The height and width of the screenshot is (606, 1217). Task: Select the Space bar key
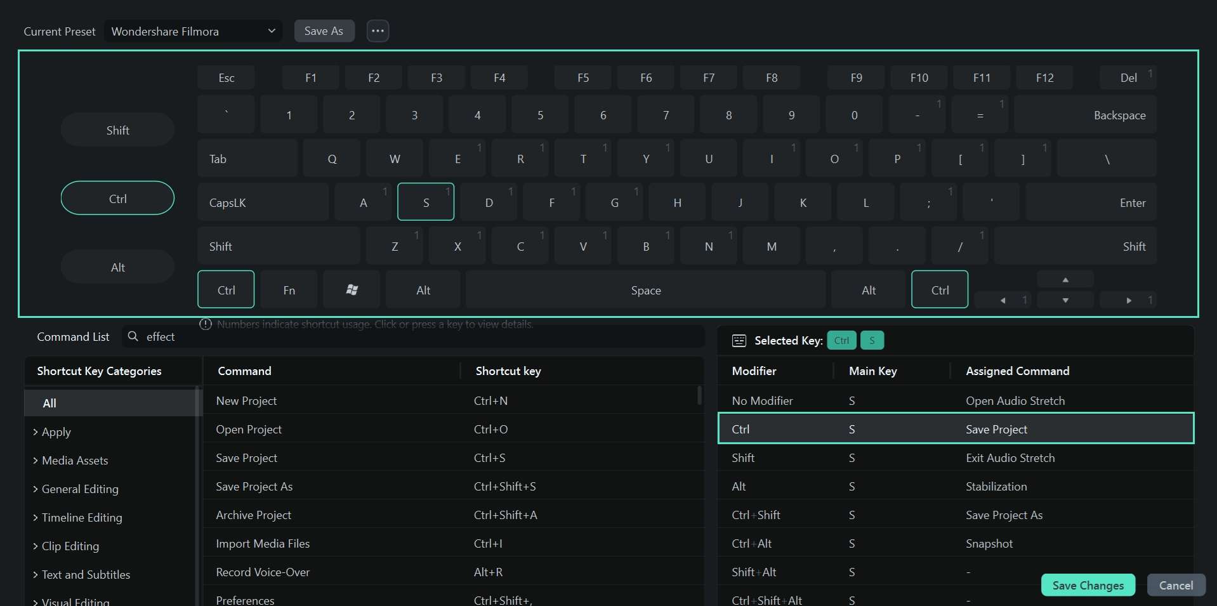point(646,290)
